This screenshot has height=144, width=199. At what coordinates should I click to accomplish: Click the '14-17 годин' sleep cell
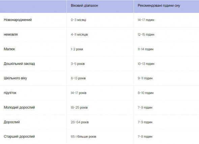coord(146,20)
